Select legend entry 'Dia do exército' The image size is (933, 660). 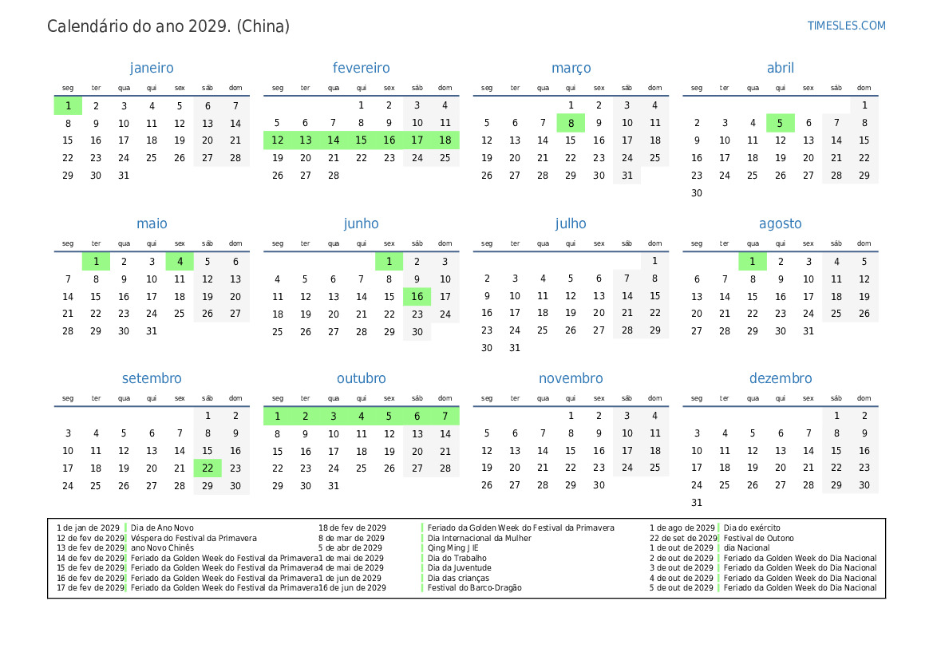(x=752, y=528)
